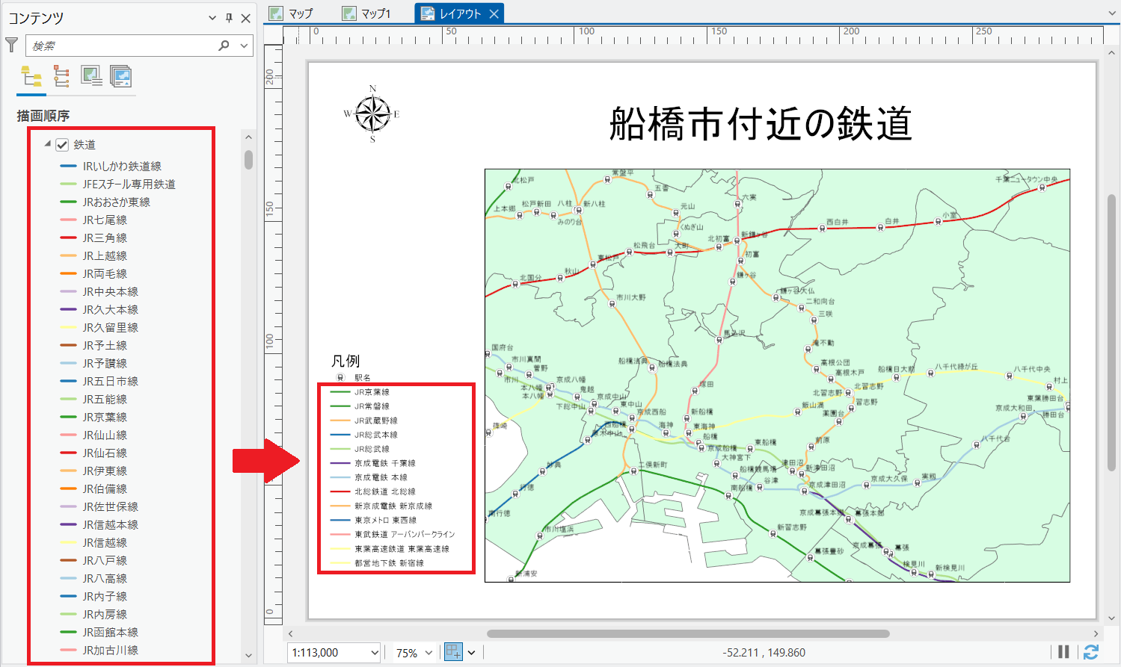Uncheck the 鉄道 layer checkbox

[62, 145]
